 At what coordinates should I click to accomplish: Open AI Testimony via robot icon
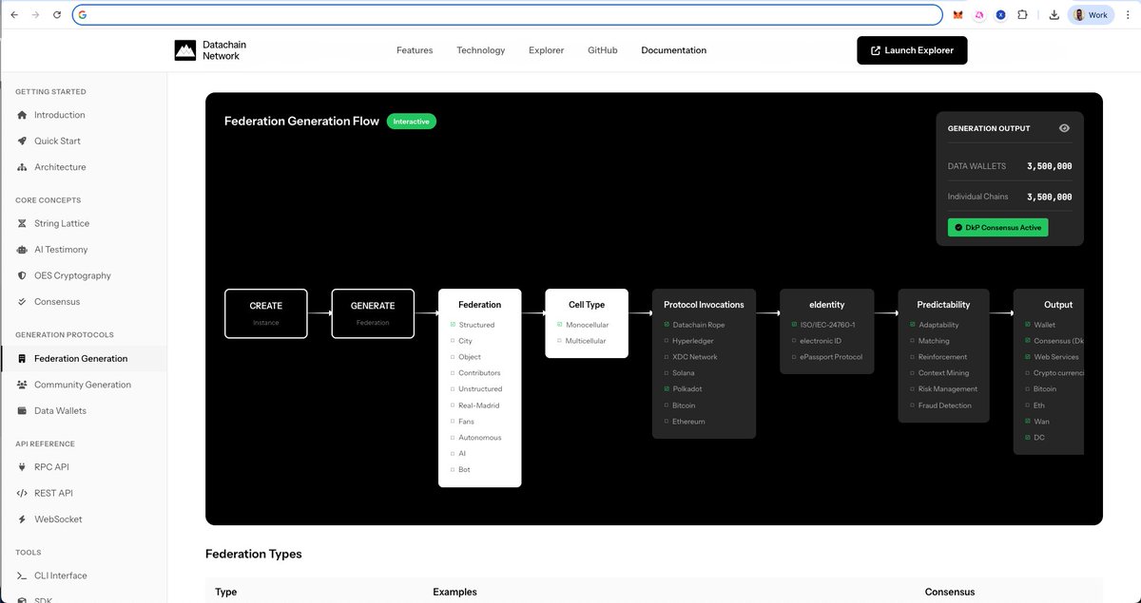[23, 250]
